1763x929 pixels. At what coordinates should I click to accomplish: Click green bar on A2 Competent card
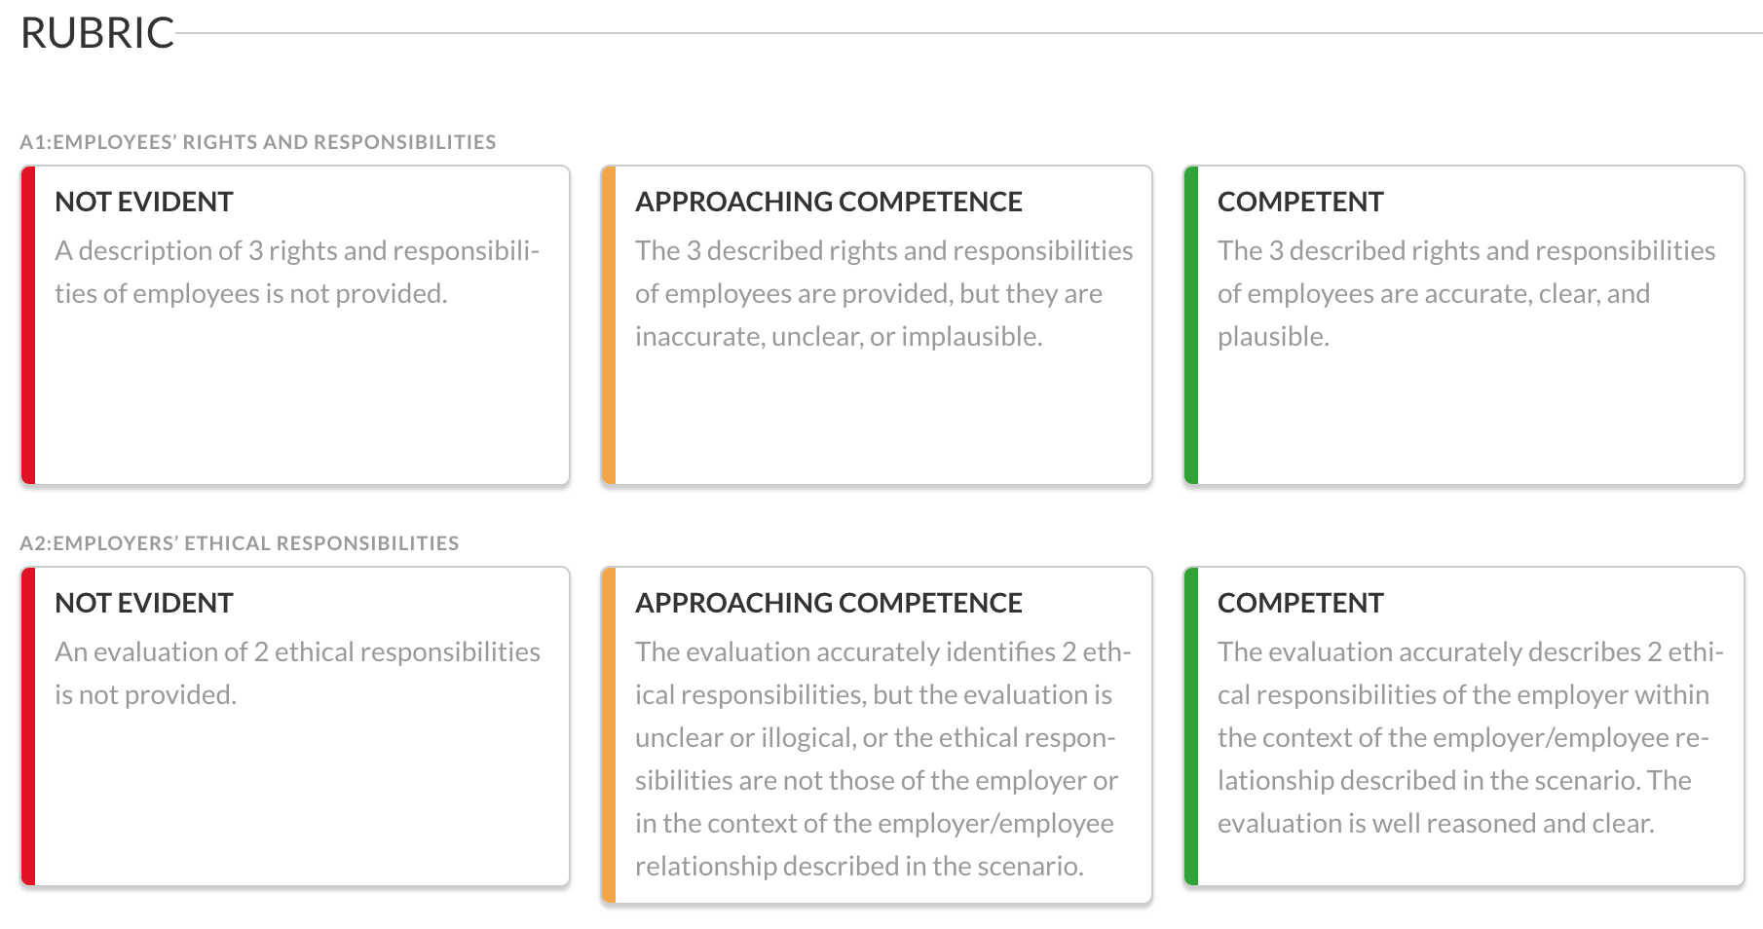1191,726
